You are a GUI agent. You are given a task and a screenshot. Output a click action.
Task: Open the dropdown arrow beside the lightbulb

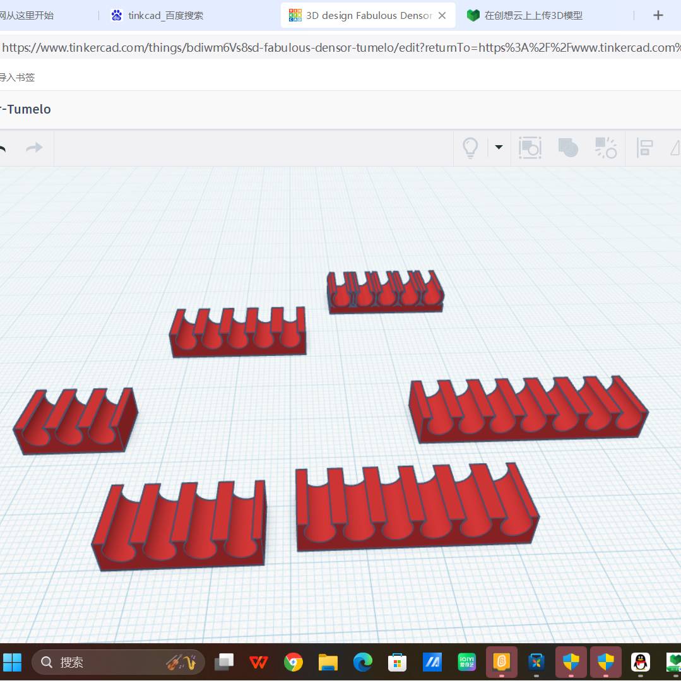[499, 148]
